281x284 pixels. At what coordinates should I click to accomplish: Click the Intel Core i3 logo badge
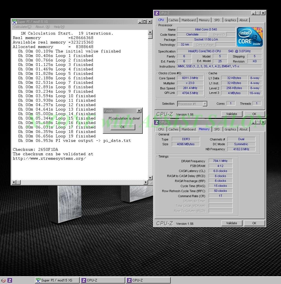click(250, 37)
